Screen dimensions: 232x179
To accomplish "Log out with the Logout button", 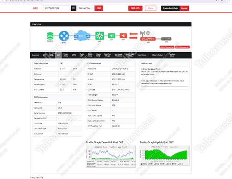I will coord(184,8).
